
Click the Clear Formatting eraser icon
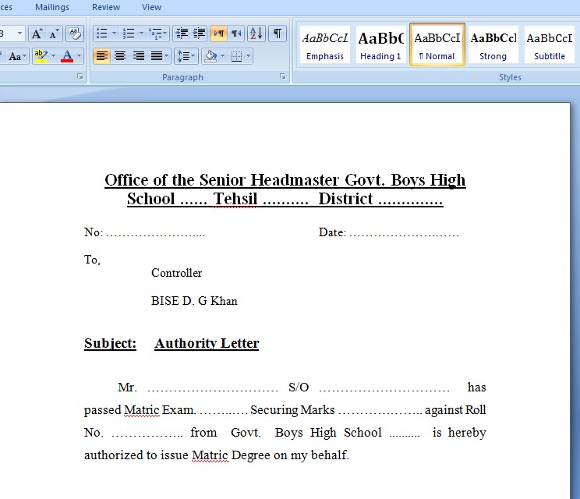coord(75,34)
